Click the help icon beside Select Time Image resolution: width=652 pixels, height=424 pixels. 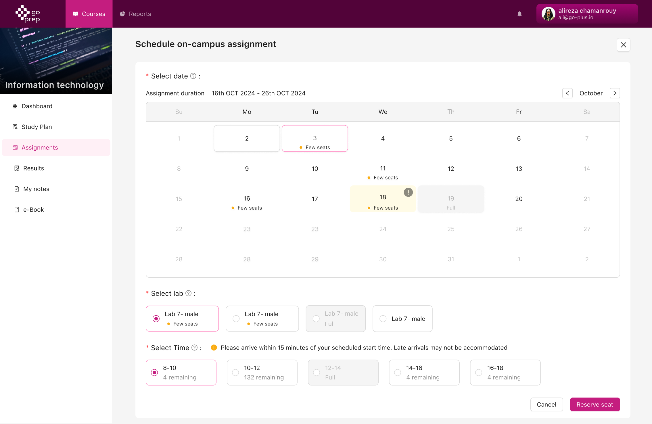point(195,348)
